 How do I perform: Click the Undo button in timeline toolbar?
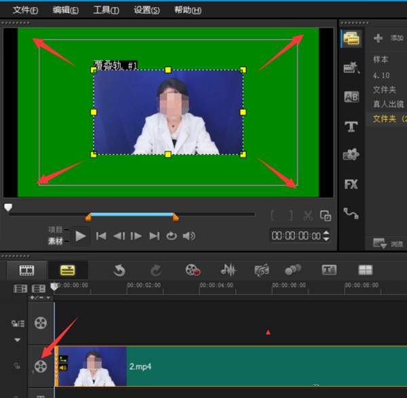119,270
